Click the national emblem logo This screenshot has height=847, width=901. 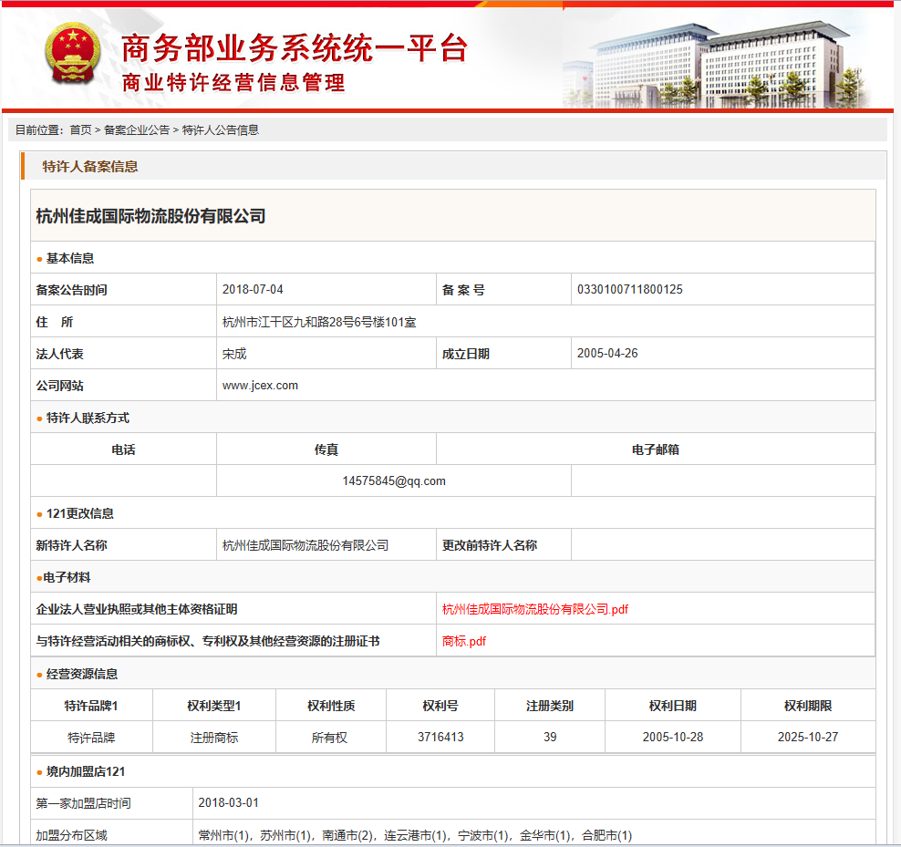pos(72,54)
